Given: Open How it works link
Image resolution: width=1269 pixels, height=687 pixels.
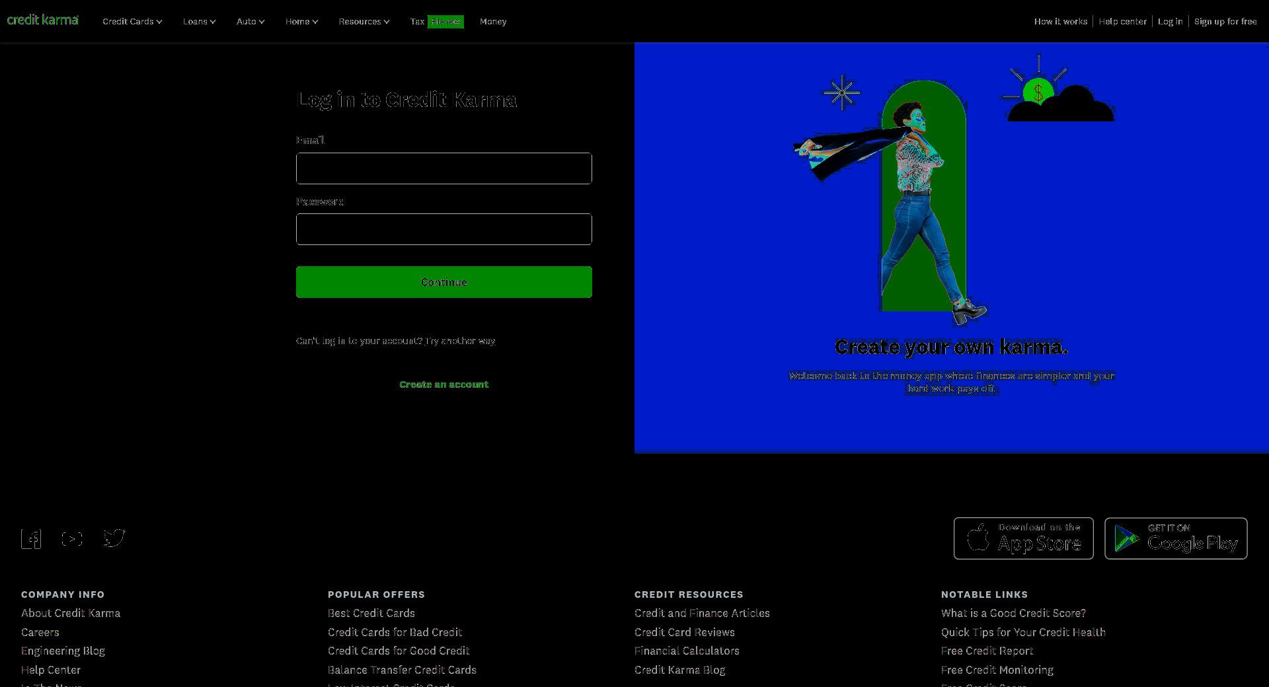Looking at the screenshot, I should click(x=1061, y=22).
